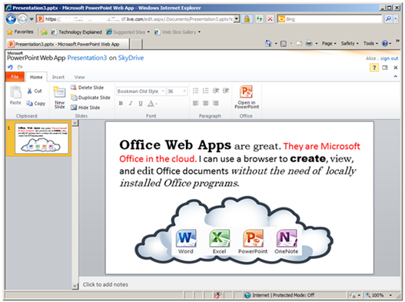Click the security lock icon
Viewport: 405px width, 302px height.
[x=247, y=19]
